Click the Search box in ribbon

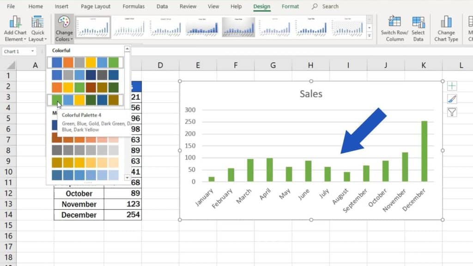click(330, 6)
